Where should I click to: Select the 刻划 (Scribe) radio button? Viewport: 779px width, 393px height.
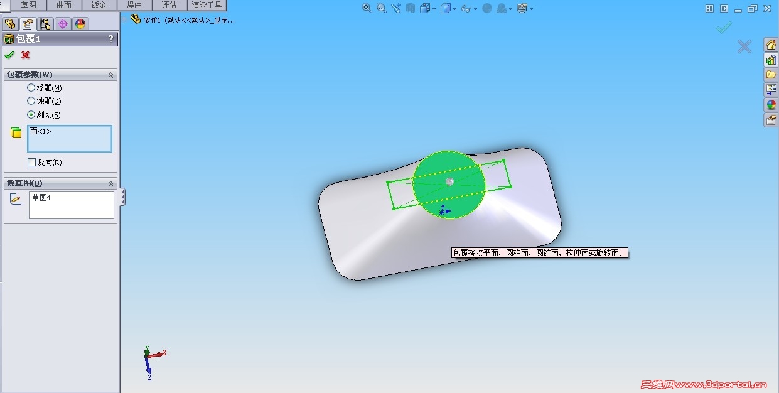(31, 115)
